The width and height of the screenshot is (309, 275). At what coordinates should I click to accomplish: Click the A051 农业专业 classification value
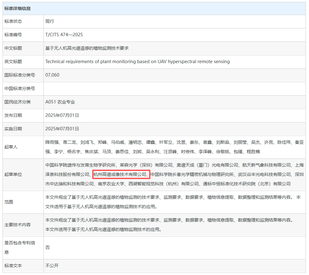pos(60,102)
